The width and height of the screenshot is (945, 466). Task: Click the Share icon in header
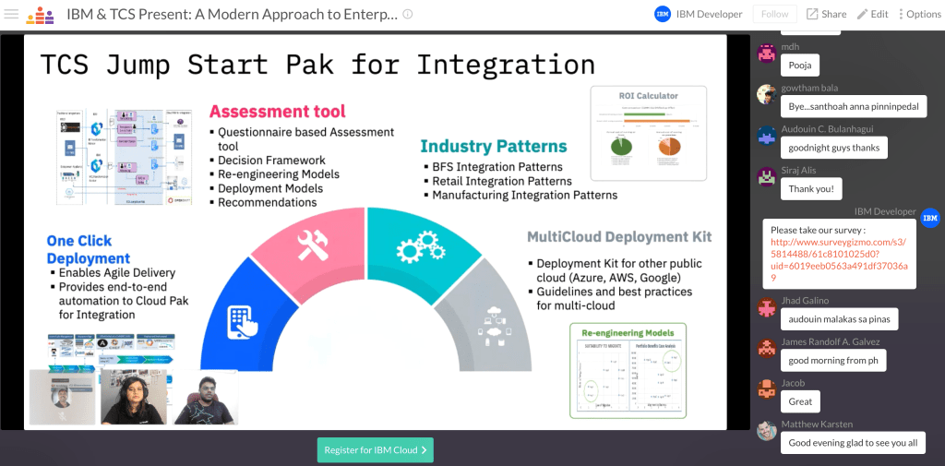click(812, 14)
